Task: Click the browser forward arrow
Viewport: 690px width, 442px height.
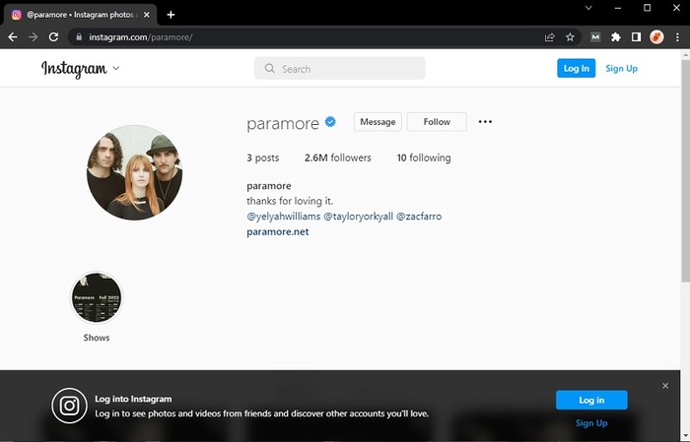Action: pos(33,37)
